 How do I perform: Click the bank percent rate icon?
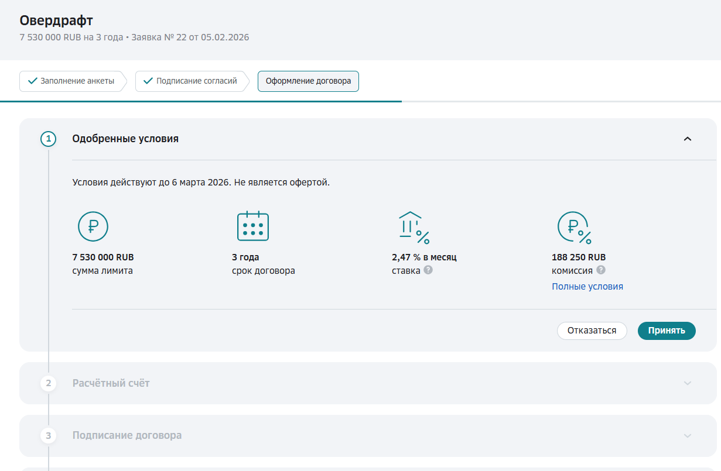coord(414,228)
